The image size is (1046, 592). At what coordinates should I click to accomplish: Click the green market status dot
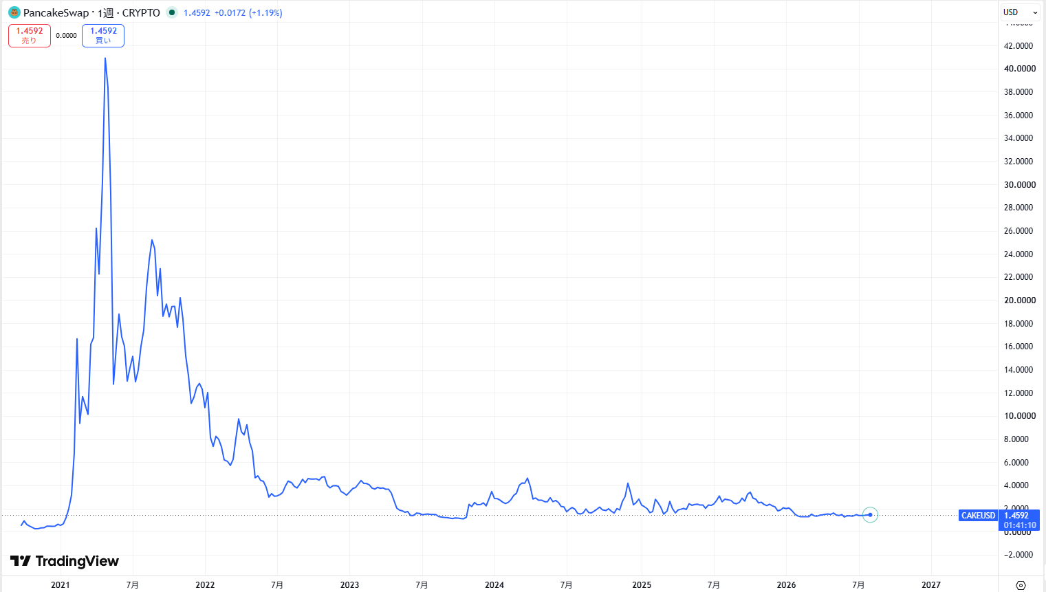(172, 12)
